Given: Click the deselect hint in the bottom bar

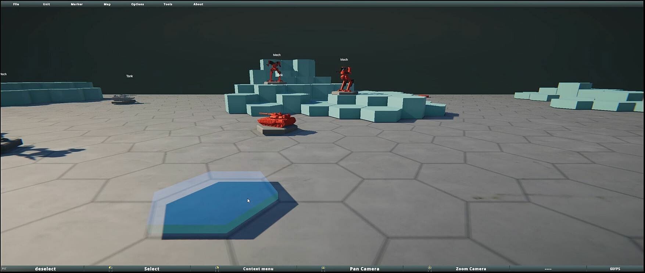Looking at the screenshot, I should pyautogui.click(x=46, y=269).
